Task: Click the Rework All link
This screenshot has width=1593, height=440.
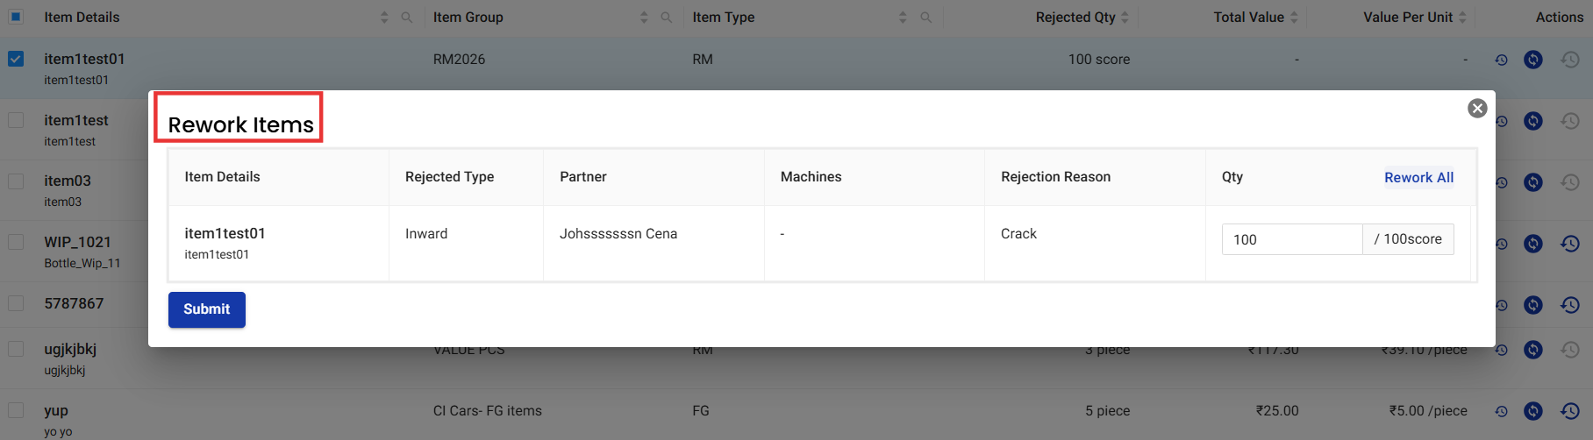Action: pyautogui.click(x=1418, y=177)
